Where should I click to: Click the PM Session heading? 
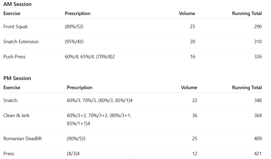(x=17, y=78)
